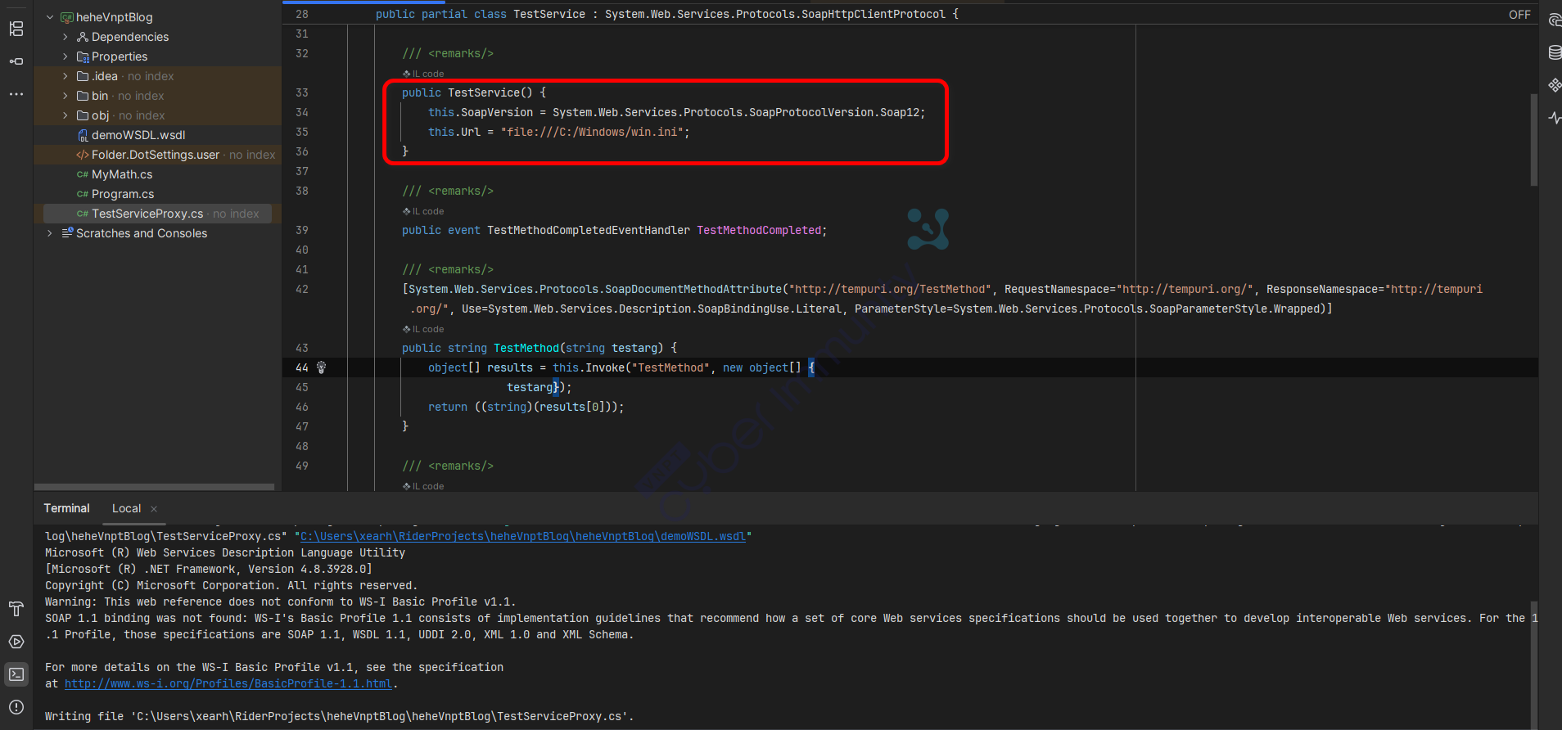
Task: Select Program.cs in the project tree
Action: (x=123, y=194)
